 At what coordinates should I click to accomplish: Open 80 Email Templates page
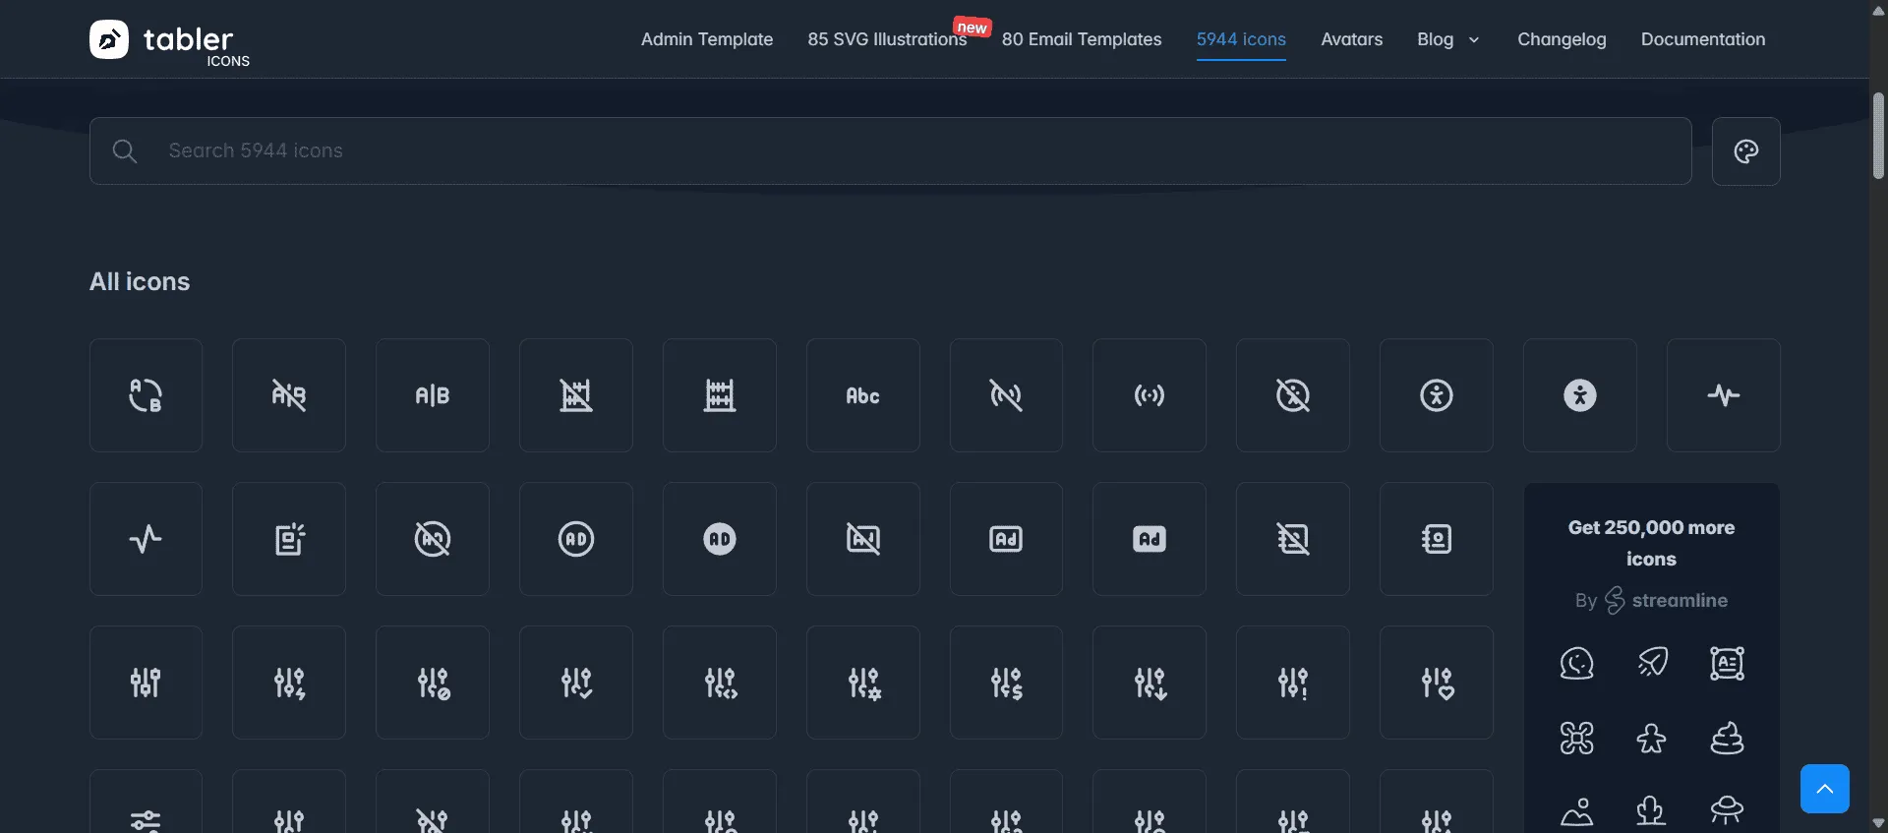[1082, 39]
